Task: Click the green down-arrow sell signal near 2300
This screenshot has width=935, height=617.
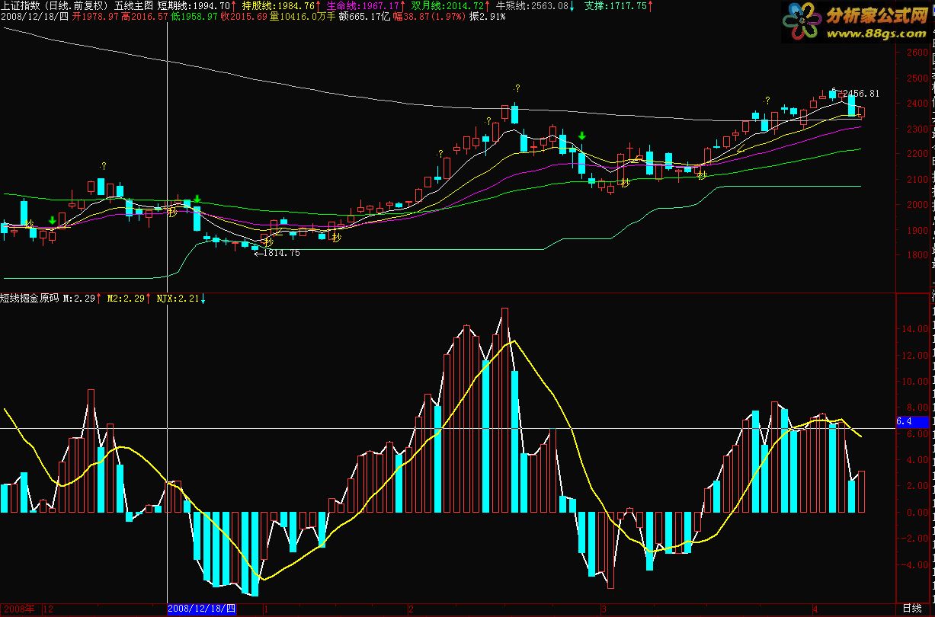Action: (x=582, y=136)
